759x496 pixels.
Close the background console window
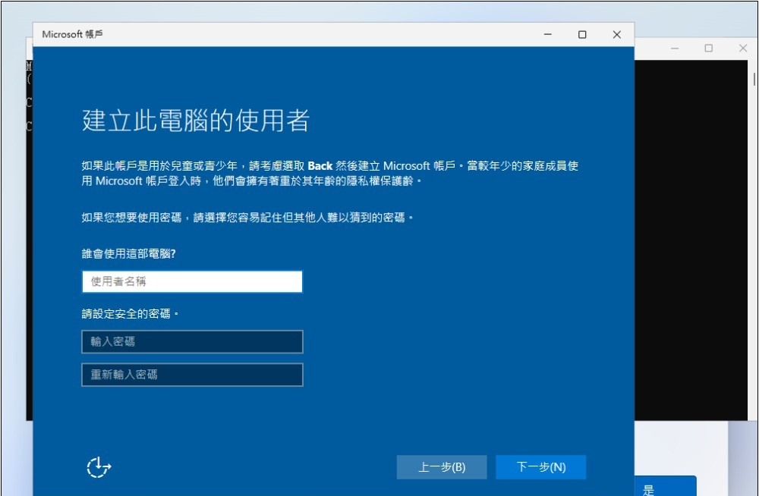[743, 49]
